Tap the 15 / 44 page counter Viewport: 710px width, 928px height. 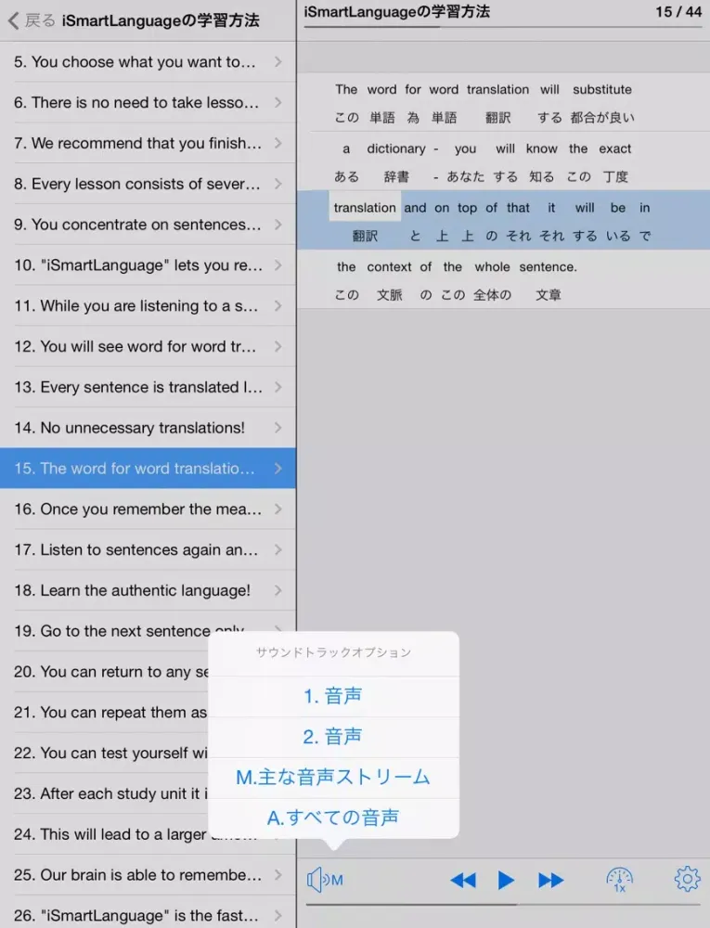click(x=678, y=12)
